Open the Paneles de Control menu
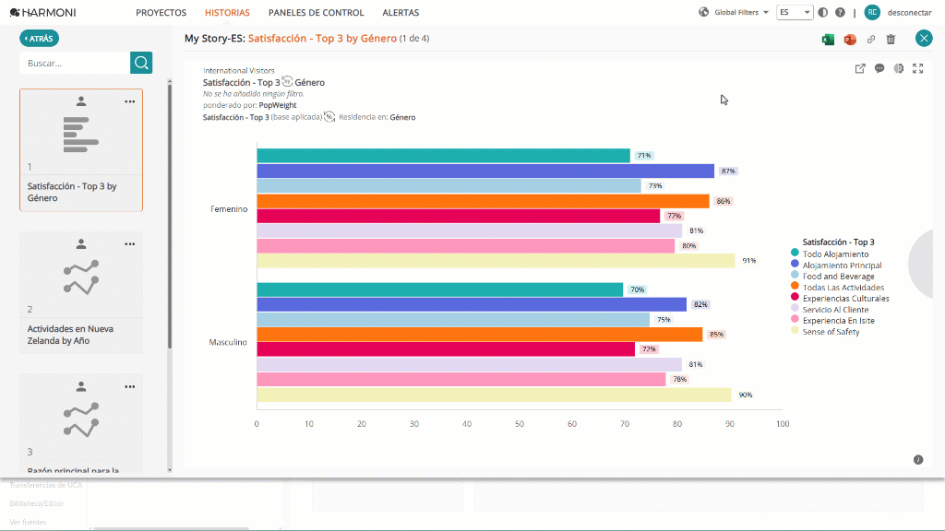Image resolution: width=945 pixels, height=531 pixels. tap(316, 13)
